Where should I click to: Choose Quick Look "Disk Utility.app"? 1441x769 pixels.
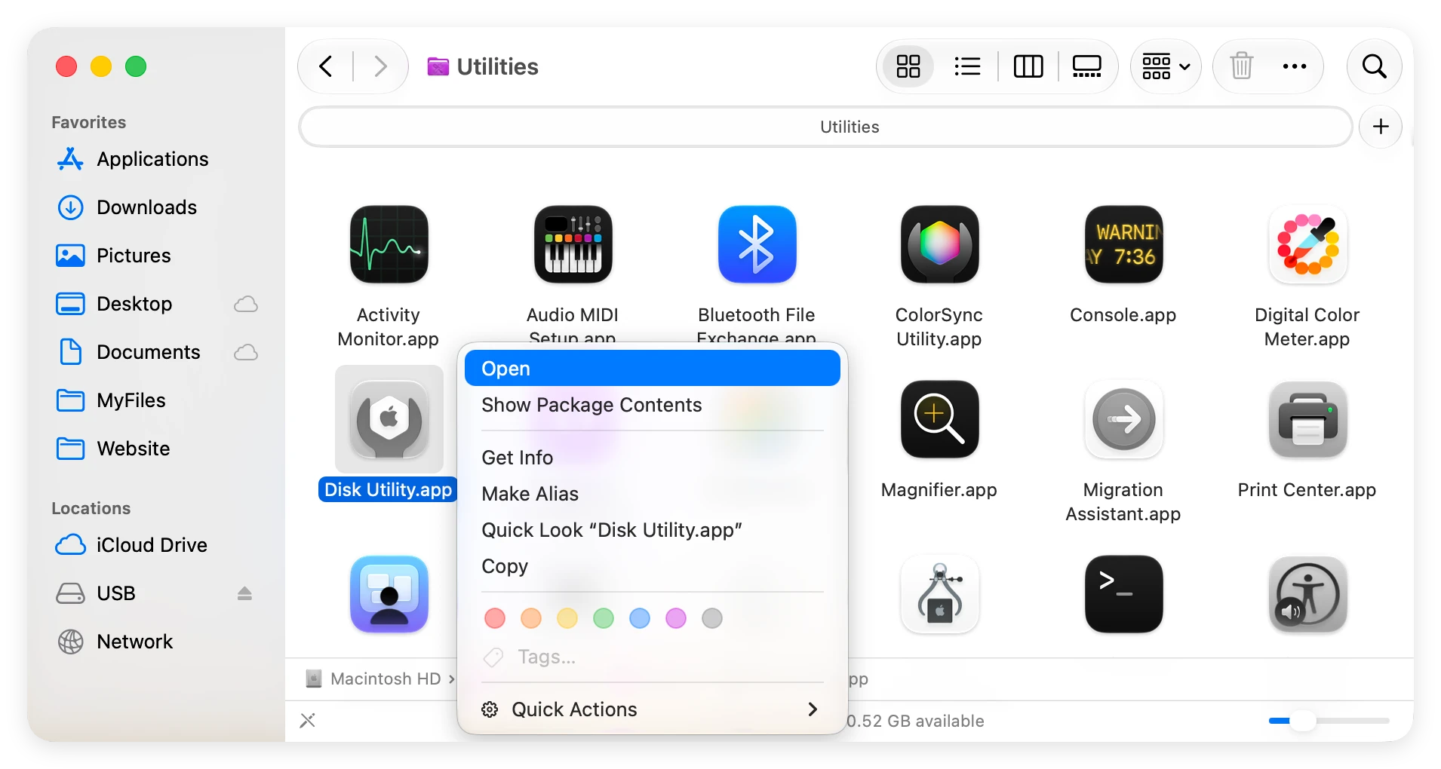point(652,530)
